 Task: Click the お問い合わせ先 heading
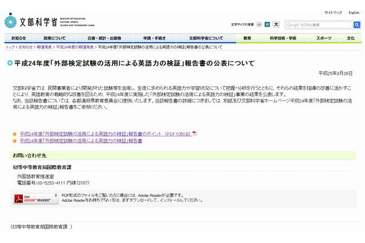(x=30, y=156)
